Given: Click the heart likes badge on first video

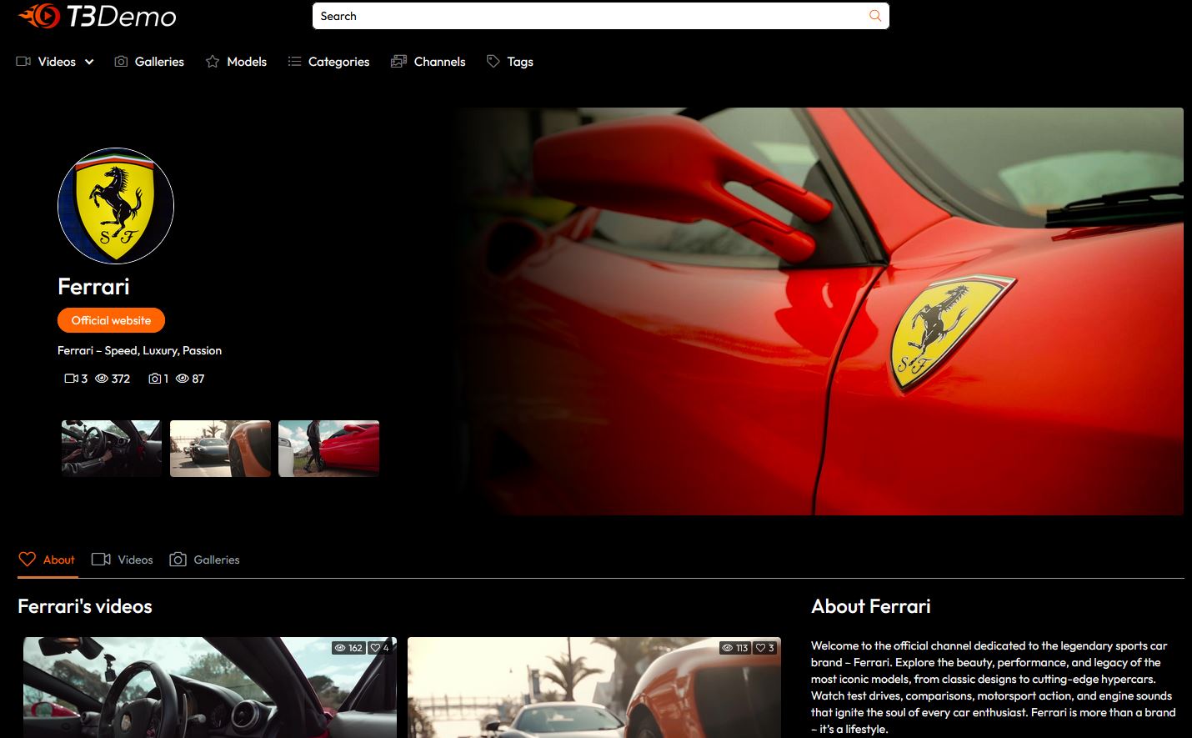Looking at the screenshot, I should 380,648.
